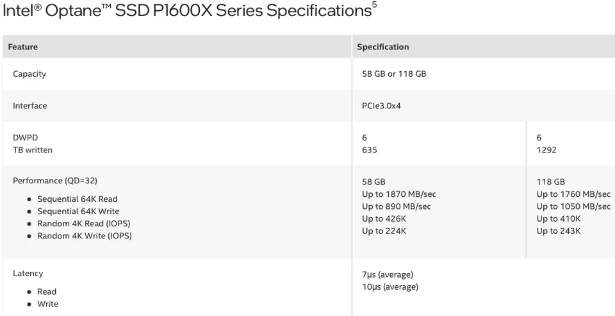Viewport: 615px width, 316px height.
Task: Click the PCIe3.0x4 interface value
Action: coord(381,106)
